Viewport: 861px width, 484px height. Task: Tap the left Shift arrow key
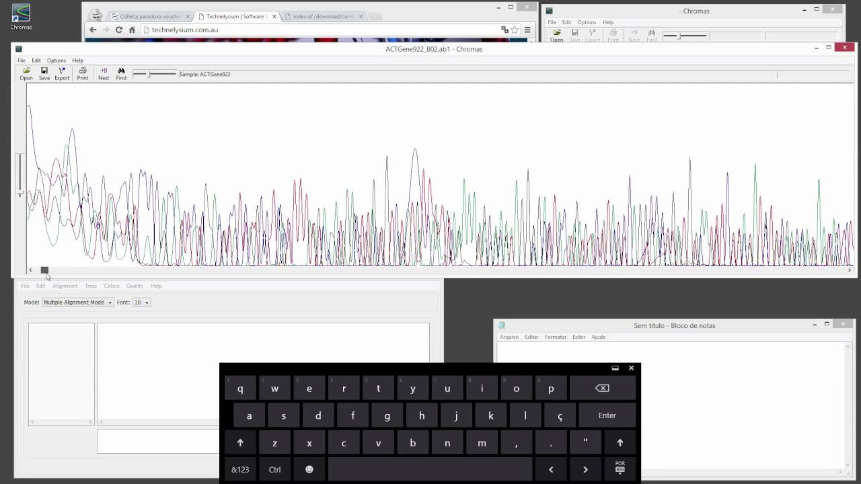(240, 442)
